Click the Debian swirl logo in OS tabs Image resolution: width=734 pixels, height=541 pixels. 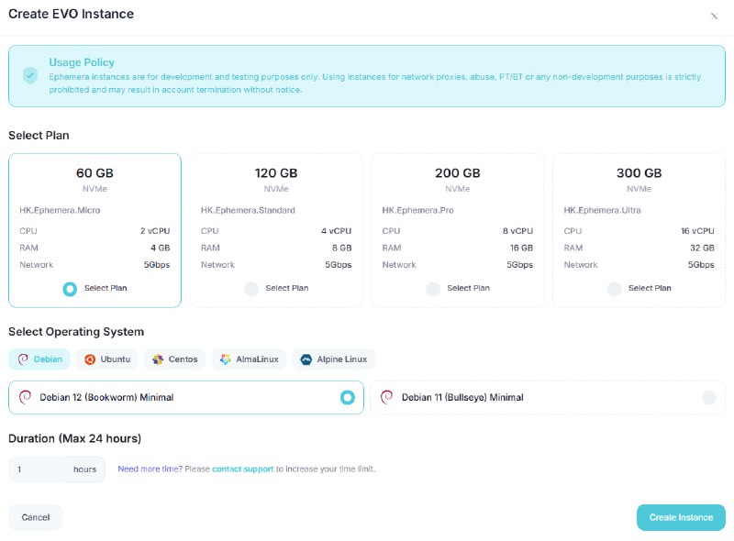coord(23,359)
